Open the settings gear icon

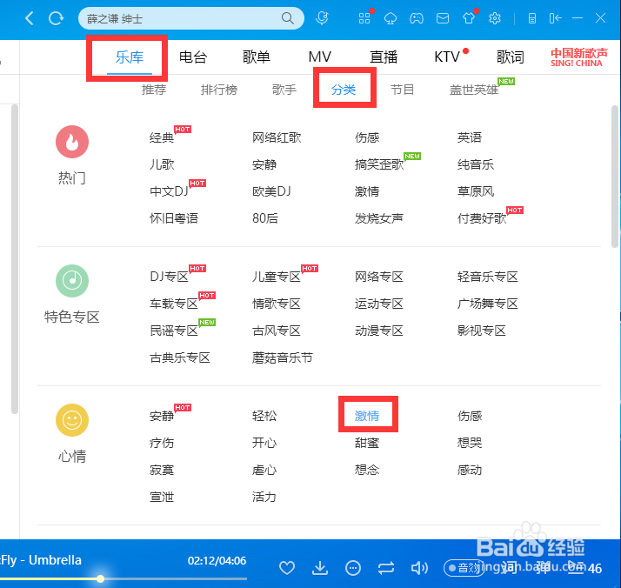pyautogui.click(x=495, y=18)
